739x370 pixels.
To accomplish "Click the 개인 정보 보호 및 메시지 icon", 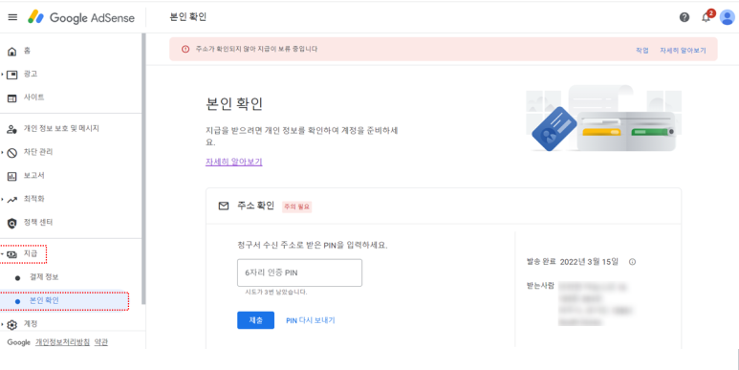I will [12, 129].
